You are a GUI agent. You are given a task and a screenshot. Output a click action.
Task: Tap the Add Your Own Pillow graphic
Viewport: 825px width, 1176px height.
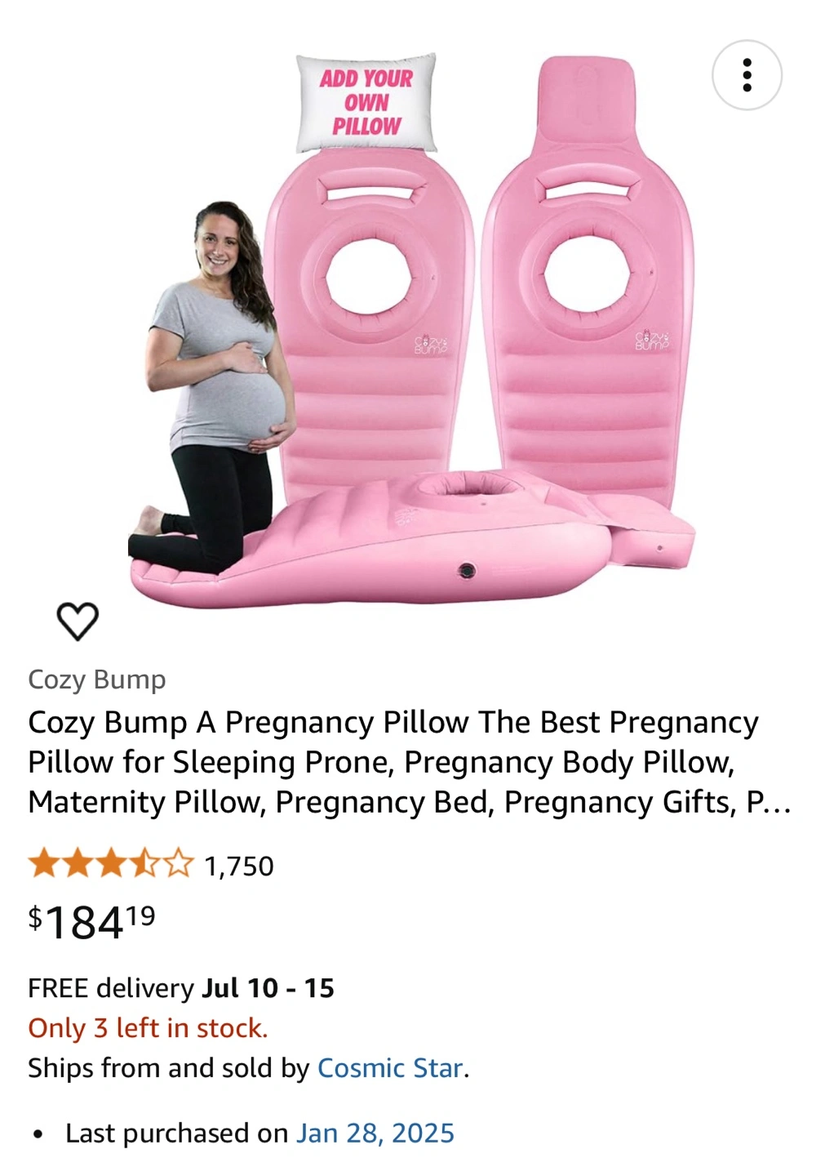pos(366,103)
